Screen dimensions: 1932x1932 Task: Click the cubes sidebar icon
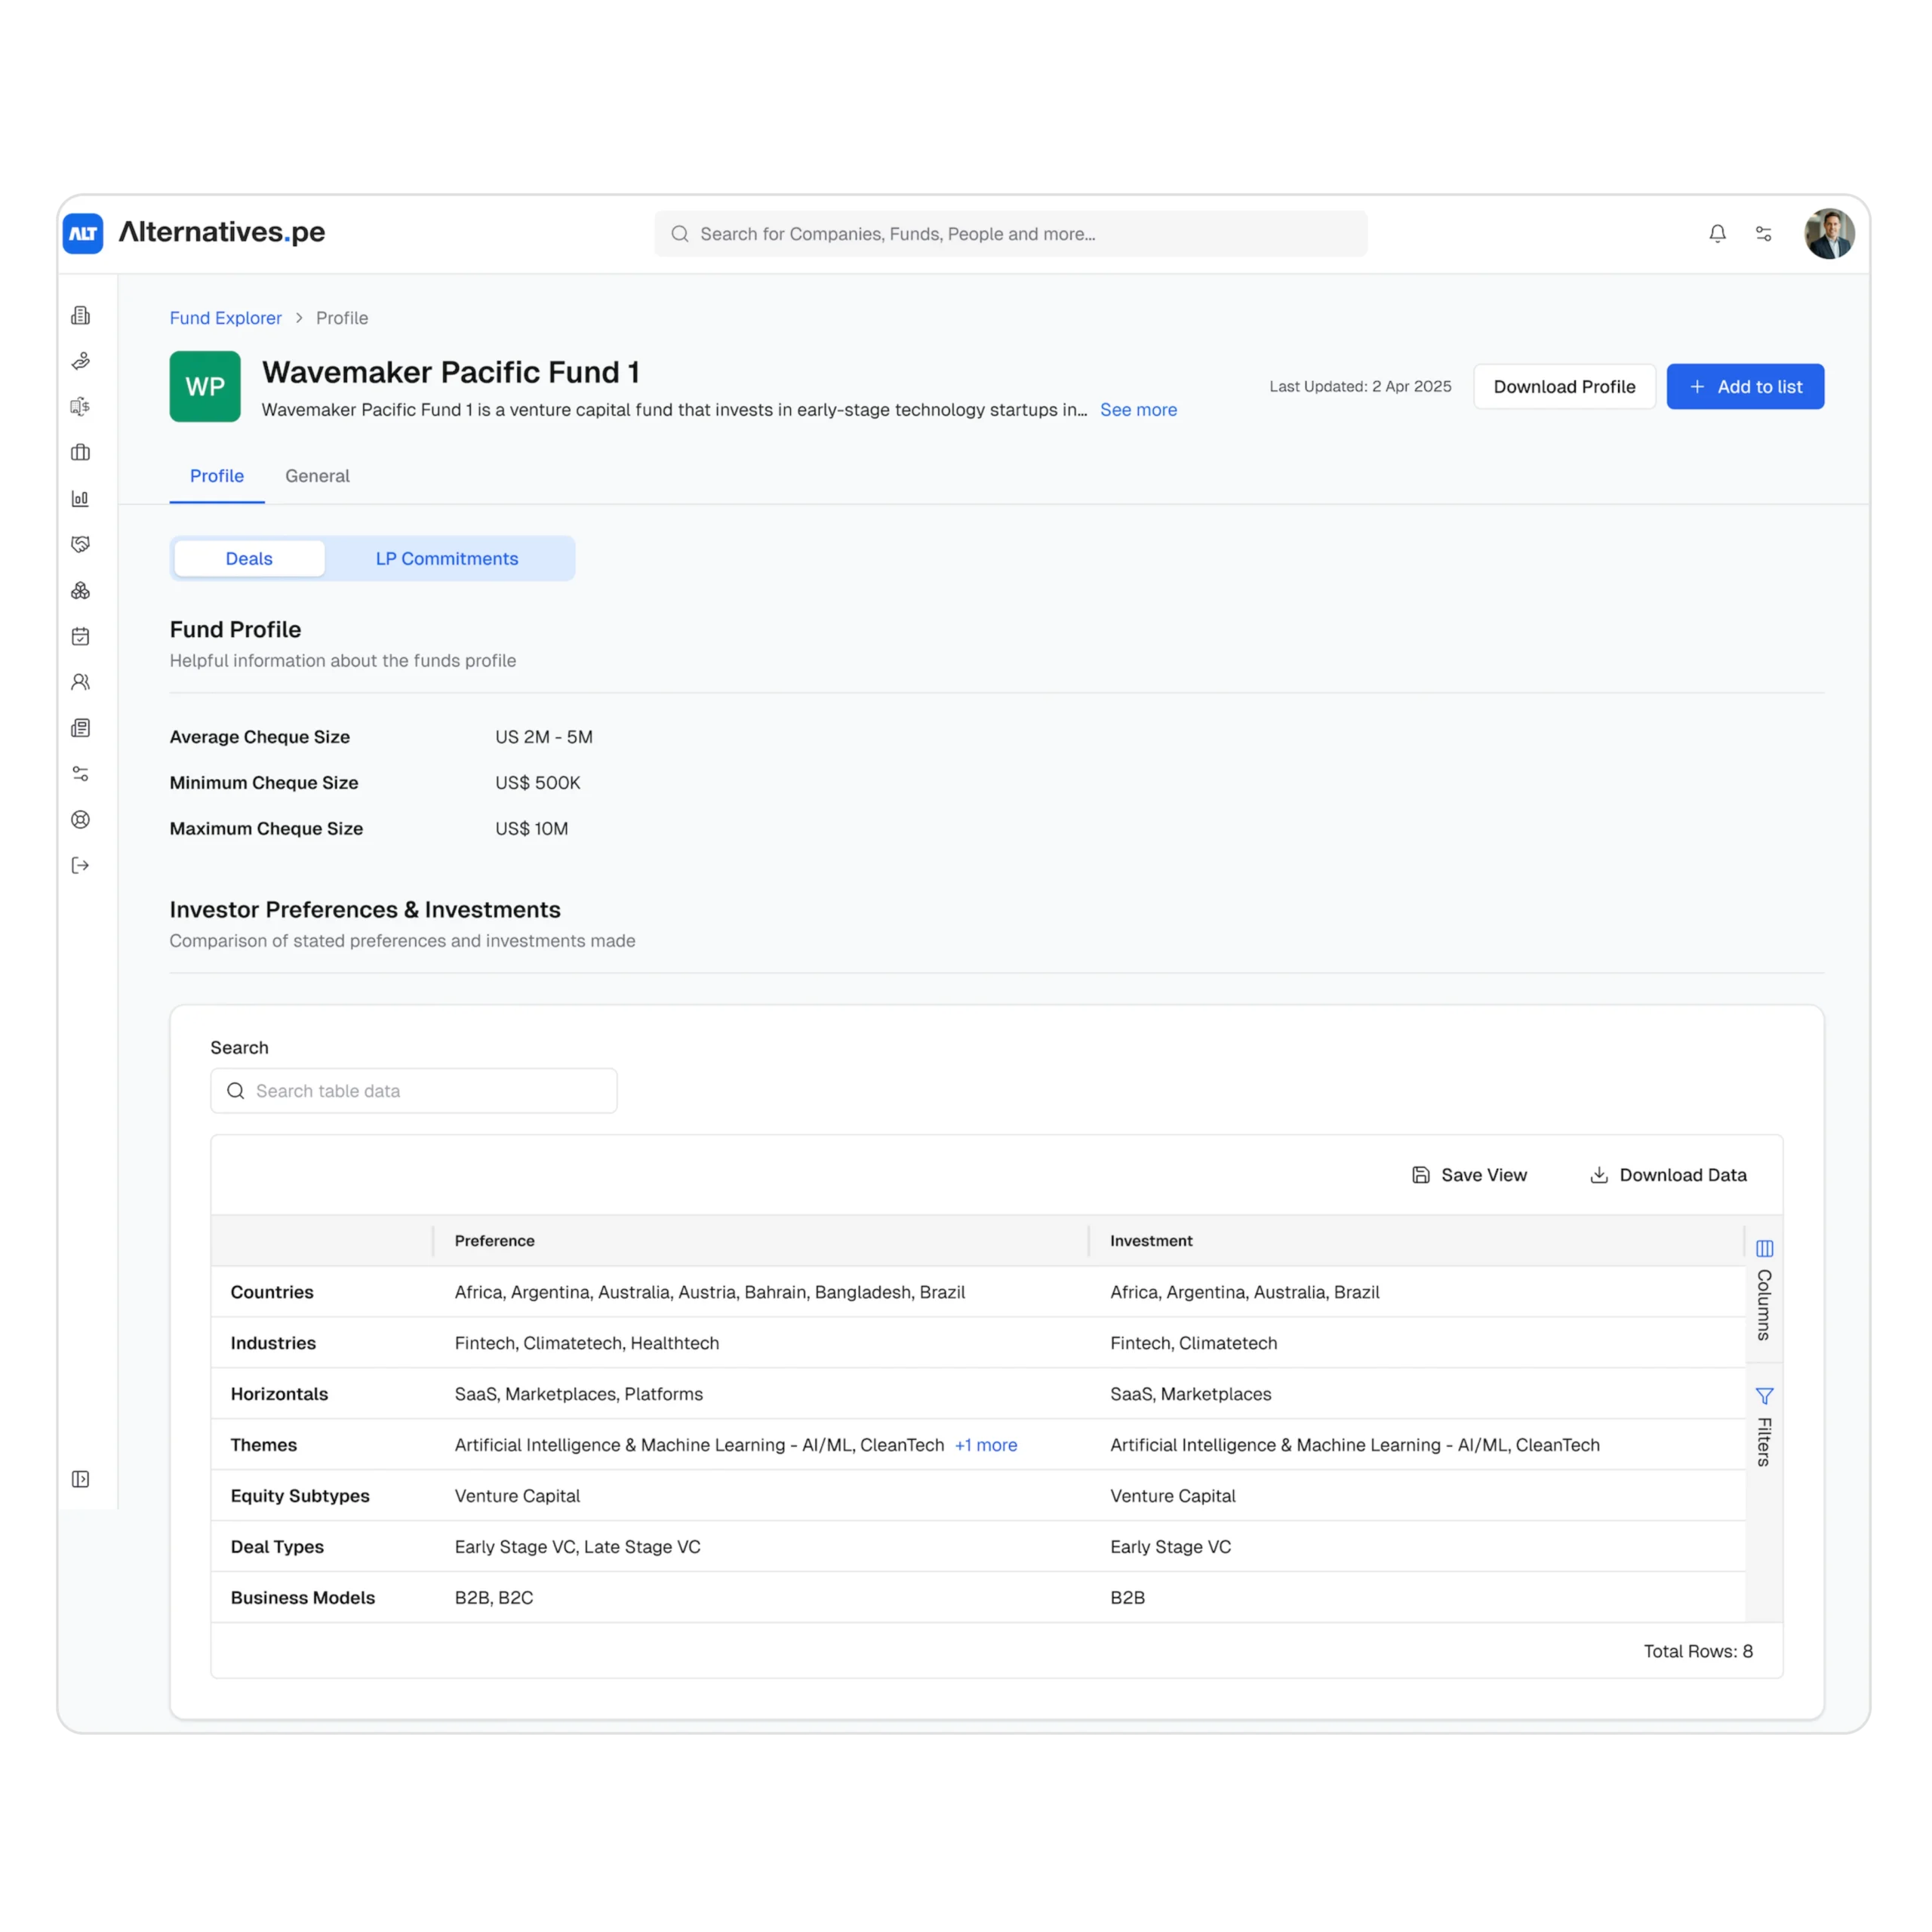click(81, 590)
